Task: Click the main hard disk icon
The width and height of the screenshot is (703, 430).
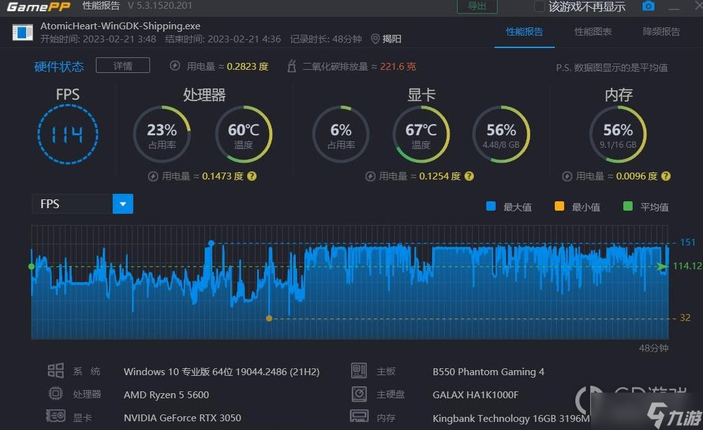Action: 359,394
